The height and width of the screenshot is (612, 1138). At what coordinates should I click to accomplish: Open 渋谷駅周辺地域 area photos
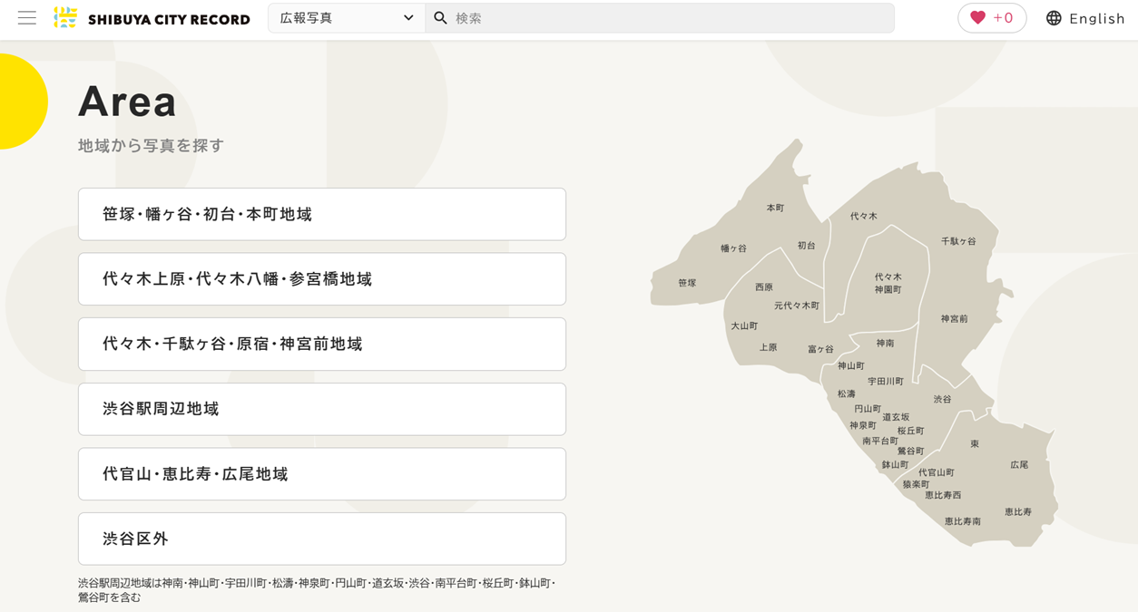322,409
